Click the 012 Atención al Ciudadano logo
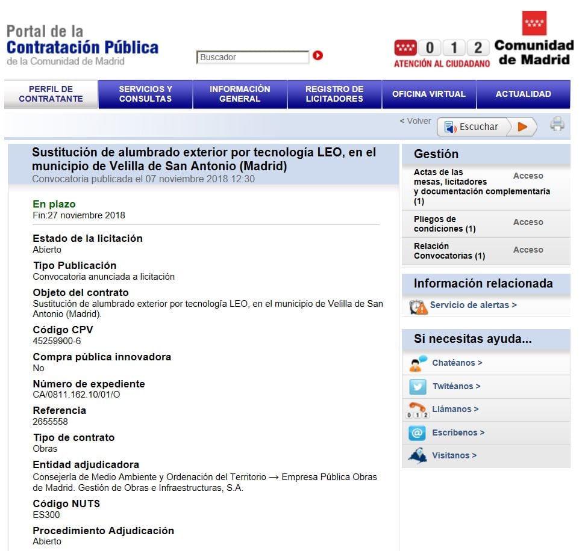The width and height of the screenshot is (585, 551). pyautogui.click(x=442, y=54)
